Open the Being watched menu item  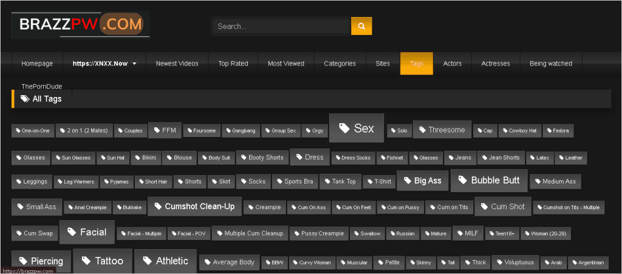(x=551, y=64)
